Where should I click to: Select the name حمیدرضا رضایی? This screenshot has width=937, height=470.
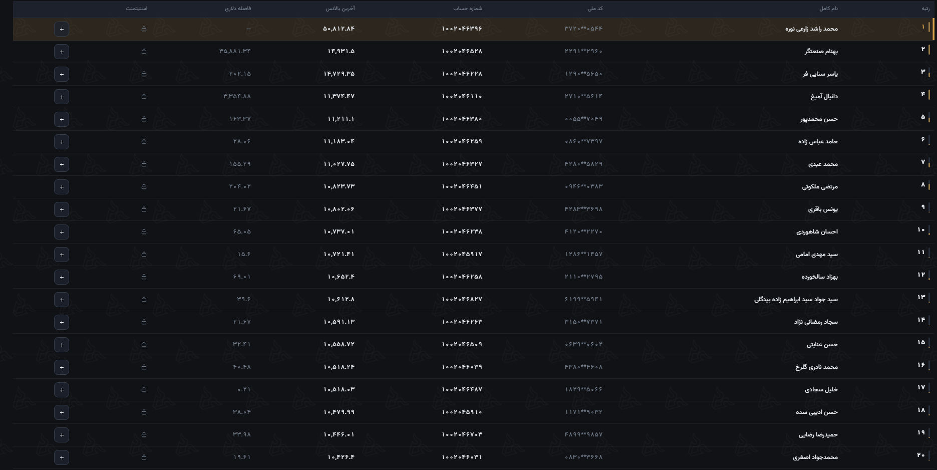click(x=818, y=435)
